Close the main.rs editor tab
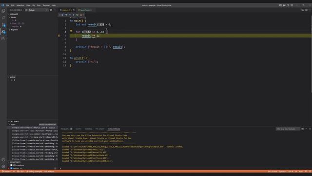 [x=74, y=10]
